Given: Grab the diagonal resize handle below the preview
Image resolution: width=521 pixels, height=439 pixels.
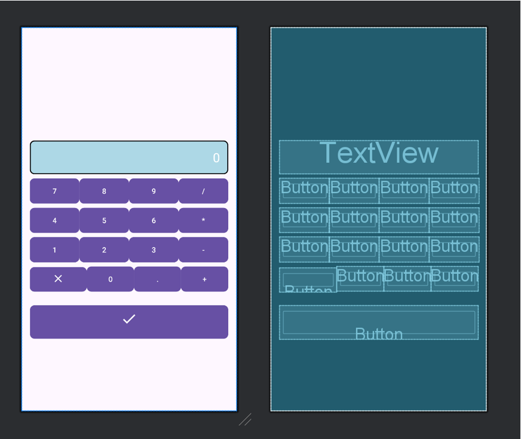Looking at the screenshot, I should click(245, 420).
